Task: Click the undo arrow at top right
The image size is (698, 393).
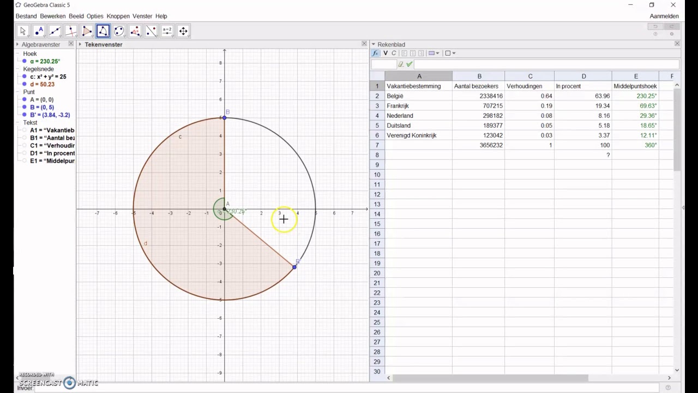Action: [656, 26]
